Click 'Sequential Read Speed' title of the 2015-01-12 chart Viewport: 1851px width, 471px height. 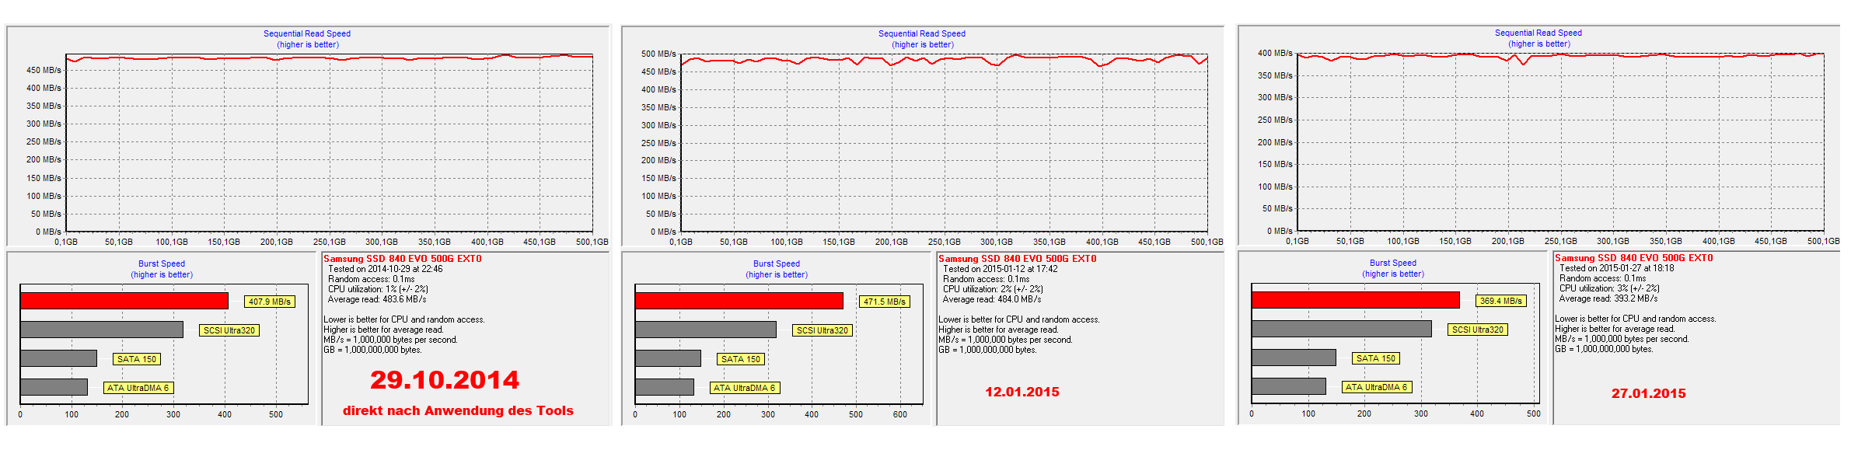(922, 33)
